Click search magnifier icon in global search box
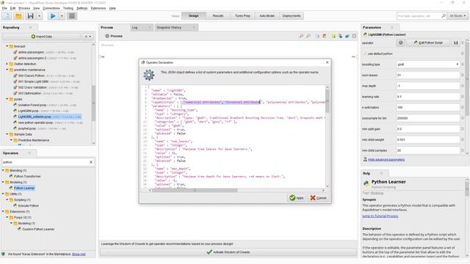The height and width of the screenshot is (264, 470). 444,16
